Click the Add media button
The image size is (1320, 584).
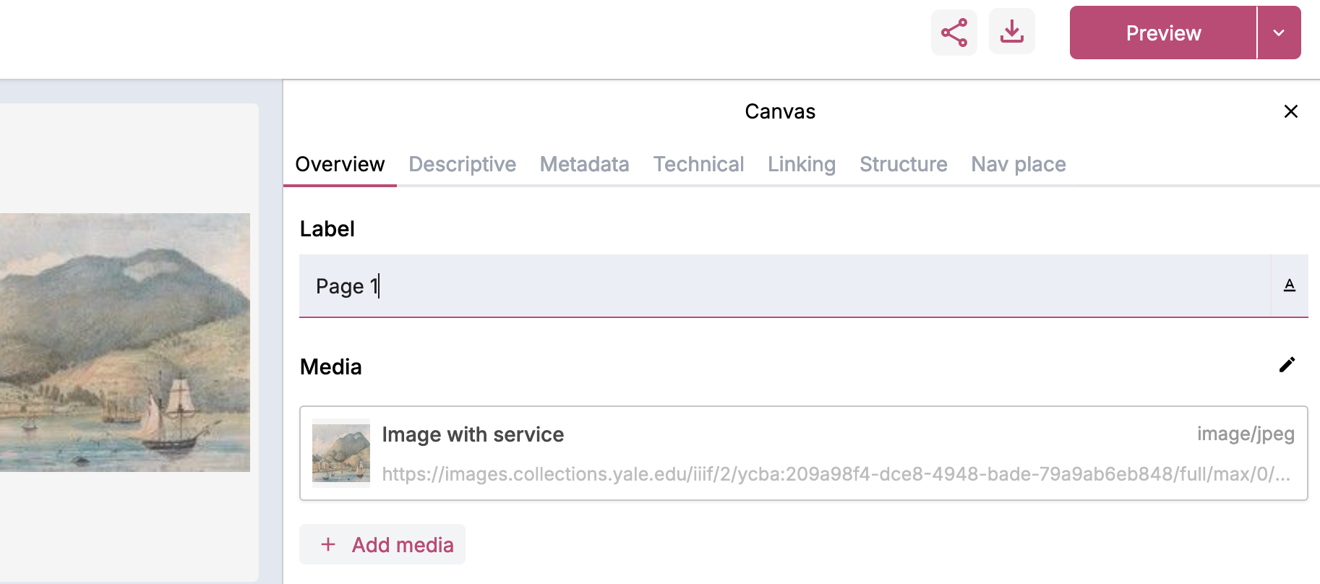click(x=382, y=544)
